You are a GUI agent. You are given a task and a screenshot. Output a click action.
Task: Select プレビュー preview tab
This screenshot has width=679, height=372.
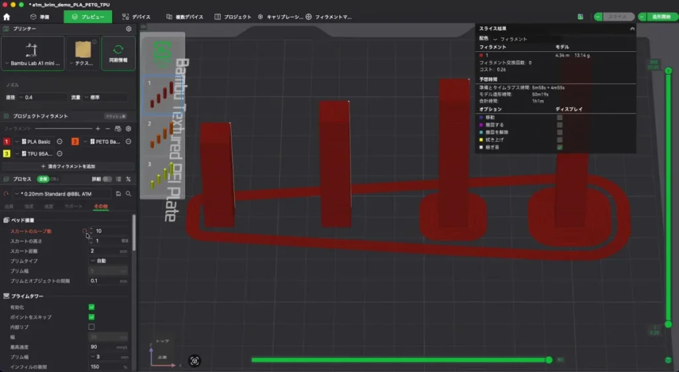(88, 17)
